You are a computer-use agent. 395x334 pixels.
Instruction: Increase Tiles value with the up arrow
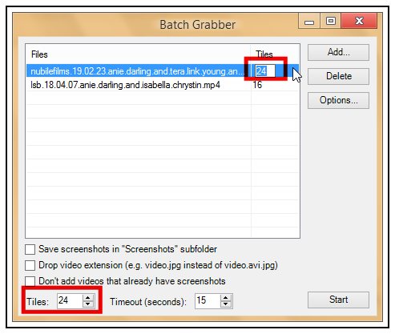(88, 298)
